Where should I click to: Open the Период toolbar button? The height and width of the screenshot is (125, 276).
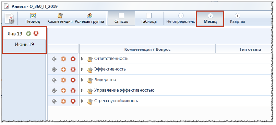click(33, 18)
